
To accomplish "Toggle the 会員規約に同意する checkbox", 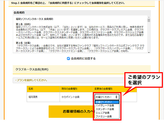I will (68, 58).
